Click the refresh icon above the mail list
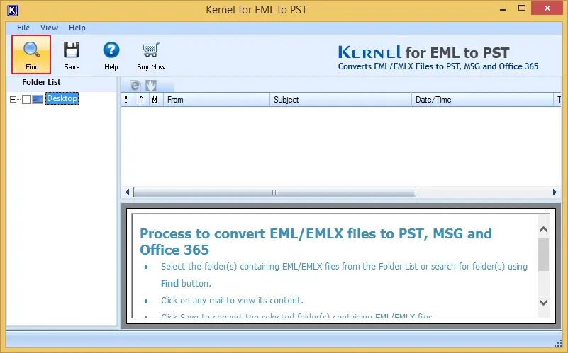Image resolution: width=568 pixels, height=353 pixels. 135,86
